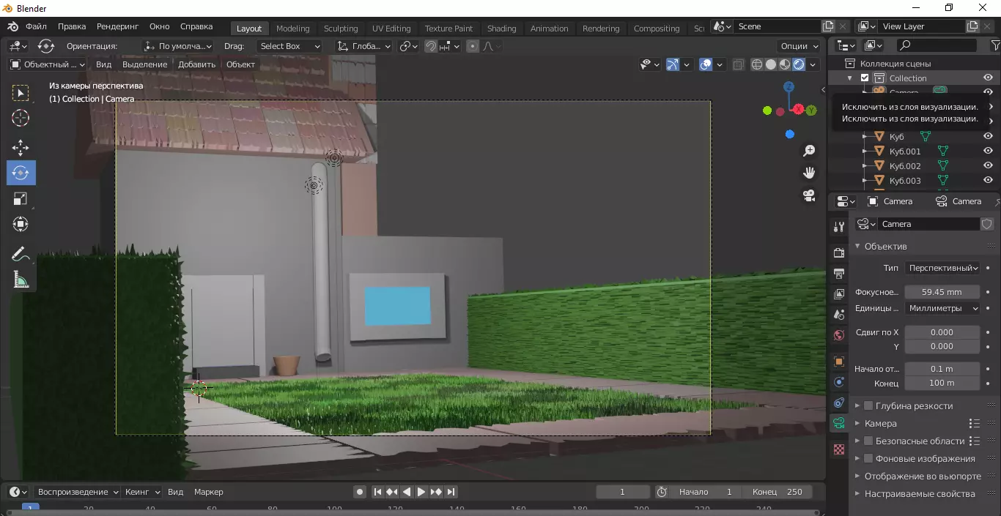The width and height of the screenshot is (1001, 516).
Task: Enable the Фоновые изображения checkbox
Action: (868, 458)
